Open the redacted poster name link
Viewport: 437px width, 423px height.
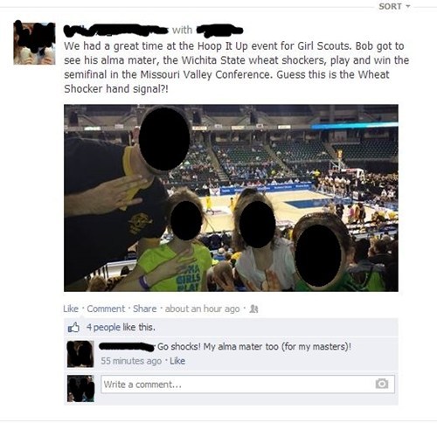[116, 31]
